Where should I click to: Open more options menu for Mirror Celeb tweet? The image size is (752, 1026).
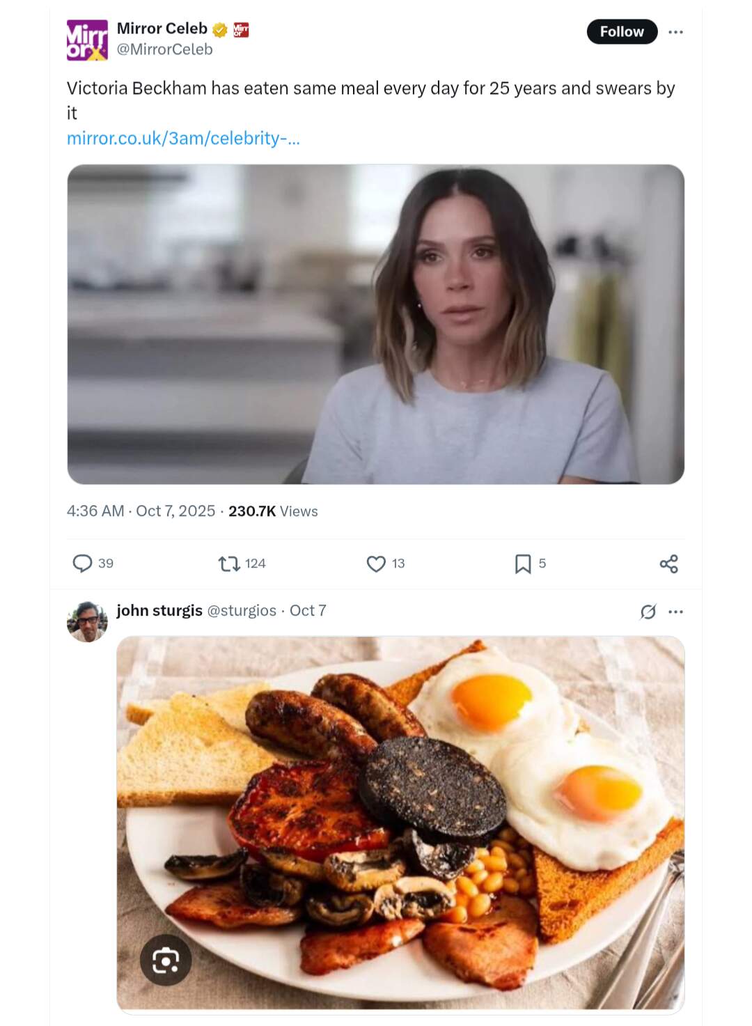(675, 32)
